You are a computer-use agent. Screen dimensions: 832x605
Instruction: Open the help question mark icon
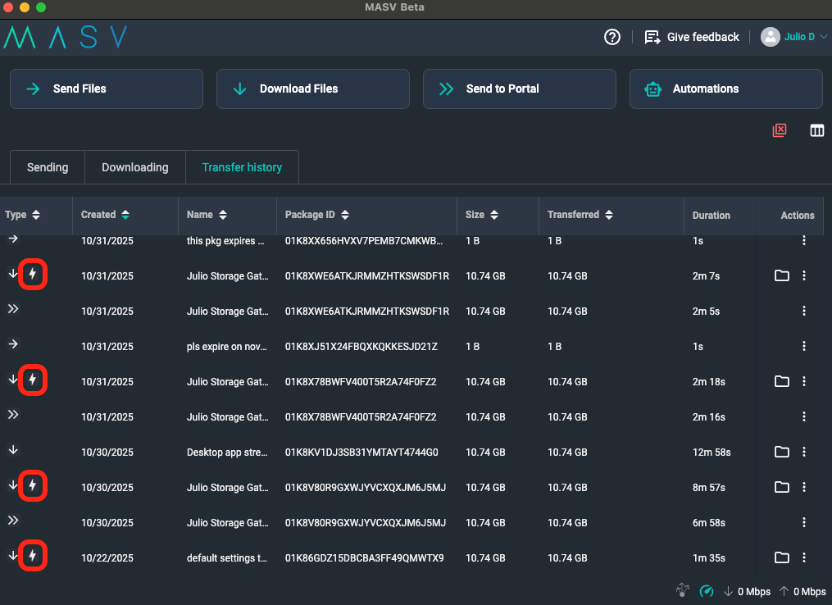click(x=611, y=37)
